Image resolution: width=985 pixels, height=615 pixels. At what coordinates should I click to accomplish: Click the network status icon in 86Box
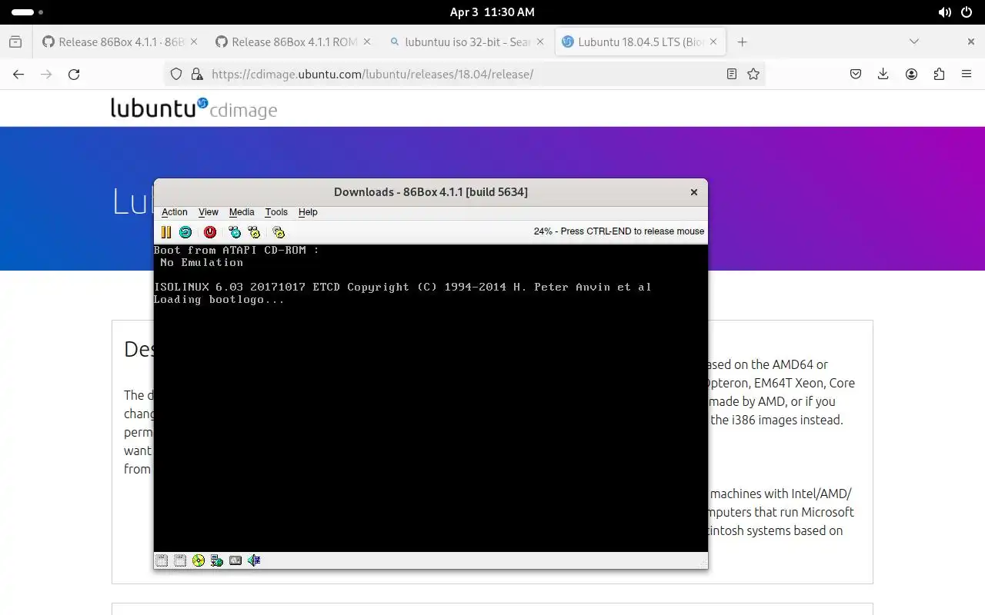[217, 560]
